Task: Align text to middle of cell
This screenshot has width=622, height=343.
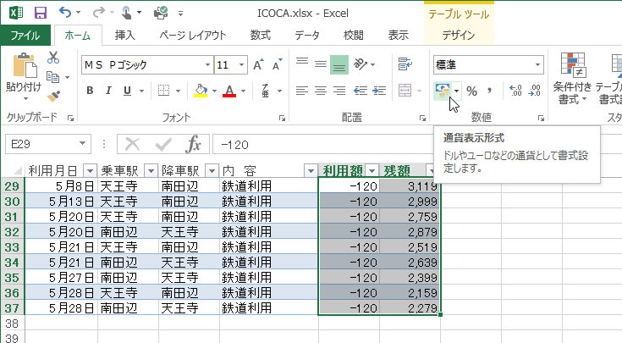Action: click(x=321, y=64)
